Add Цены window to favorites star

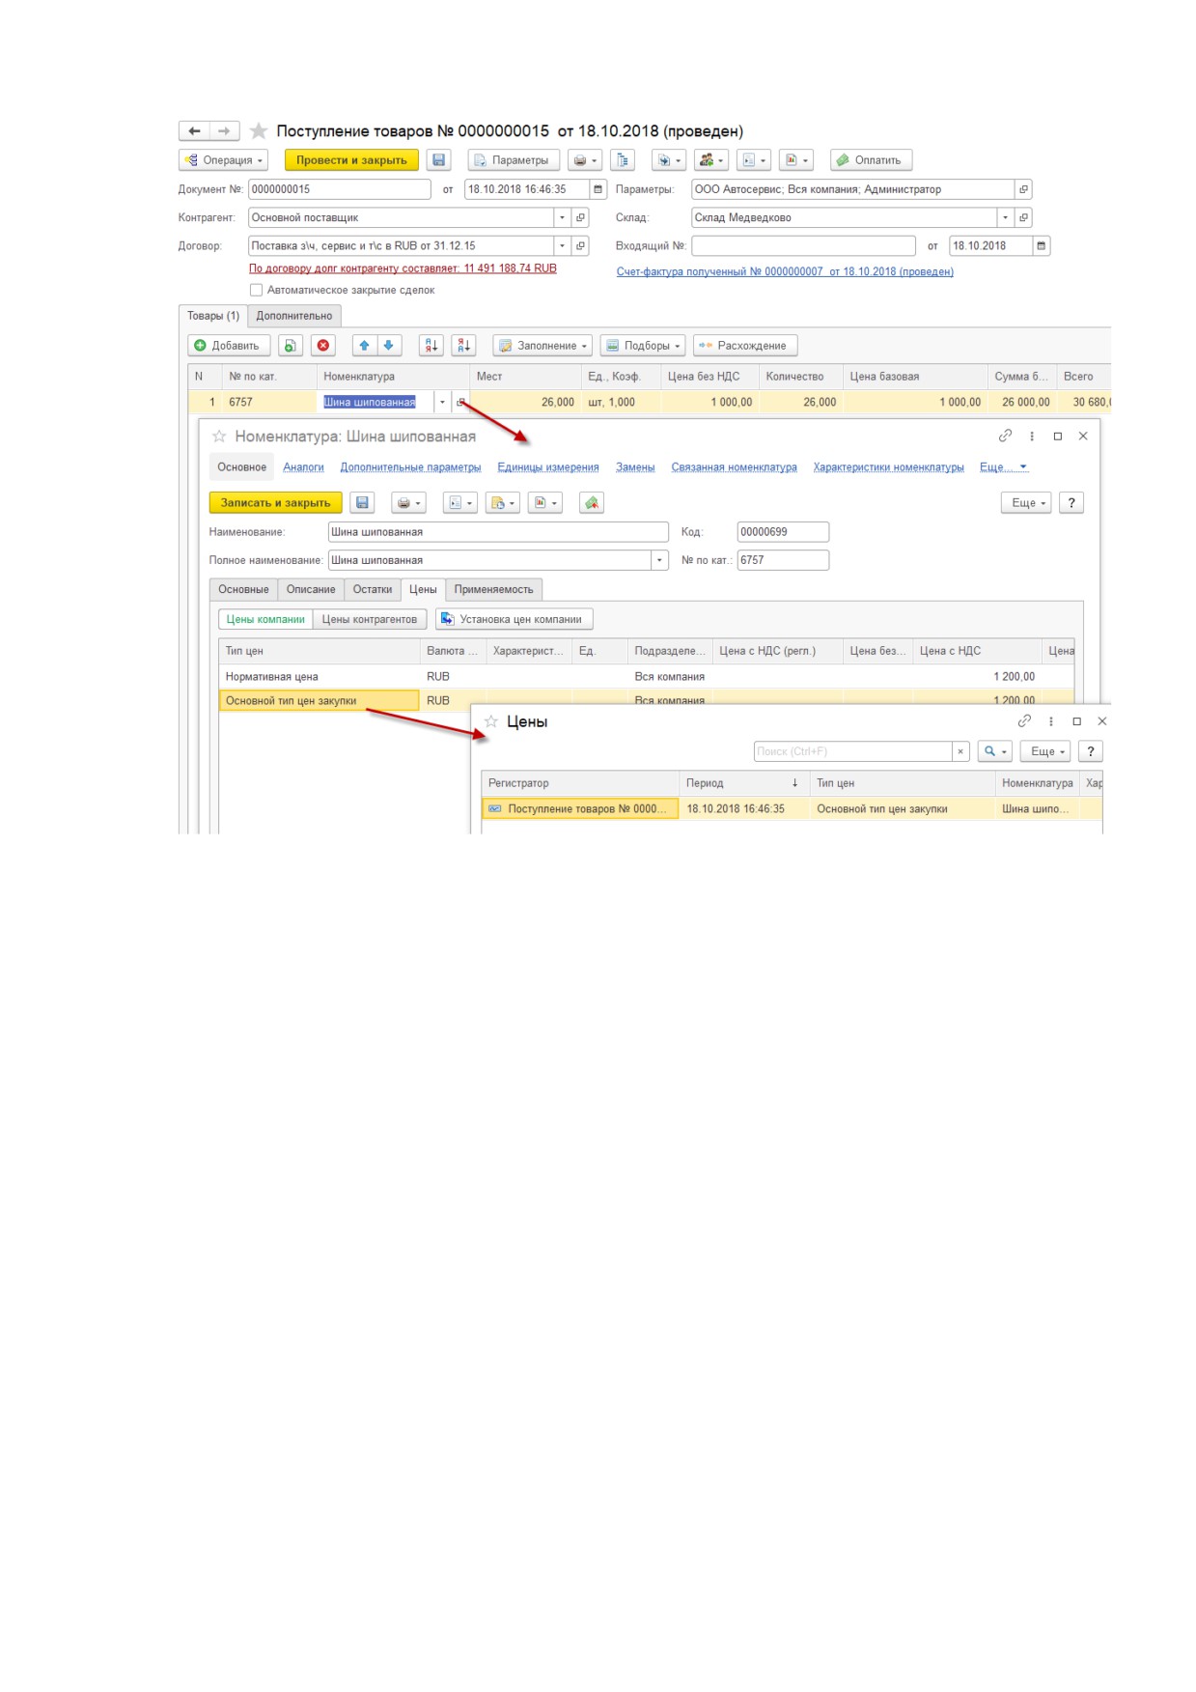(491, 722)
